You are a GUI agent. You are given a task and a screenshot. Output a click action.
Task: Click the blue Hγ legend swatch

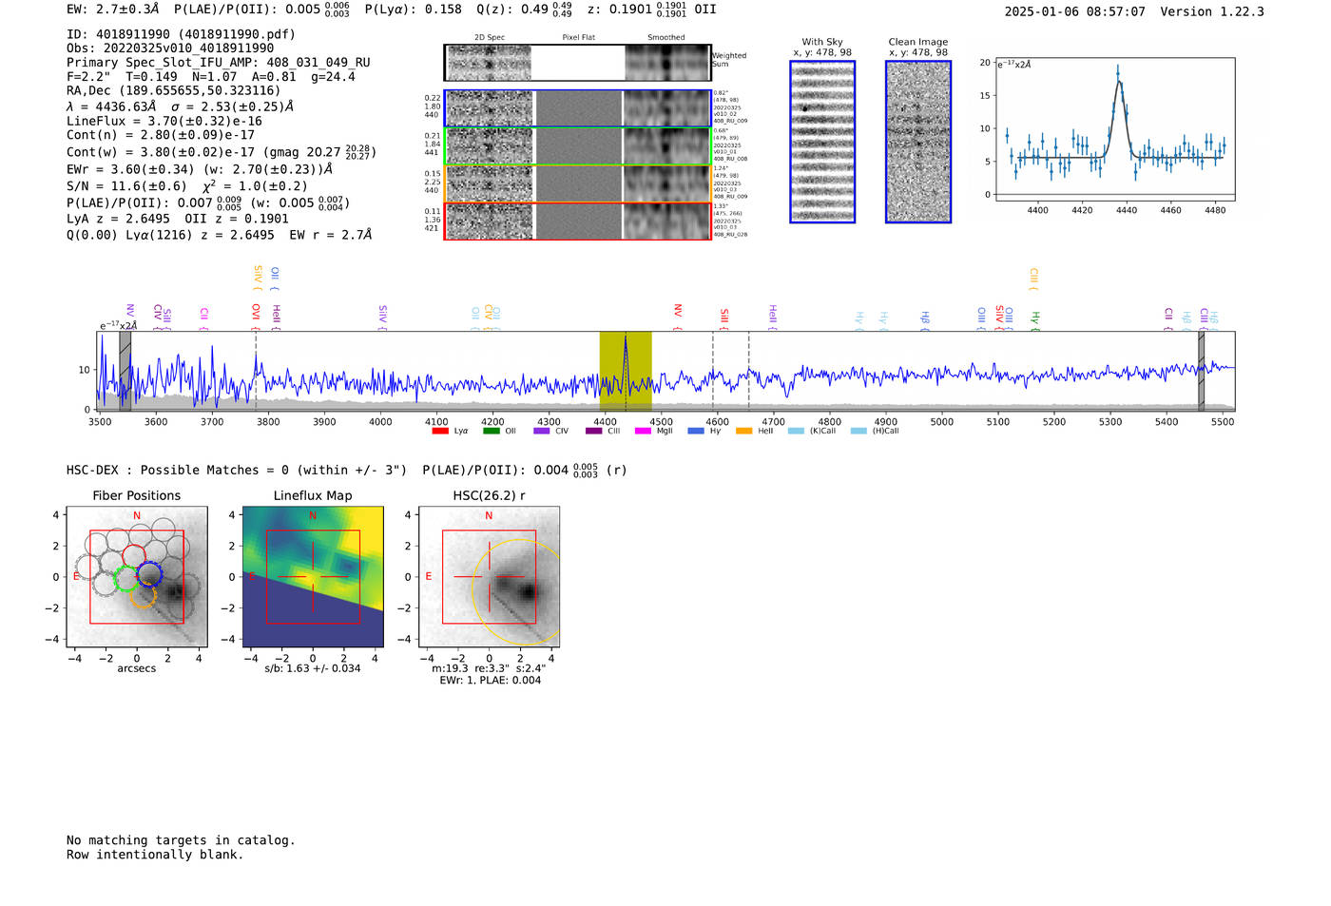[696, 432]
